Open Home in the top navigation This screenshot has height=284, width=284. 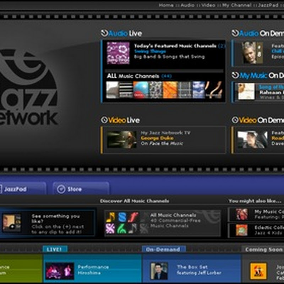[166, 5]
